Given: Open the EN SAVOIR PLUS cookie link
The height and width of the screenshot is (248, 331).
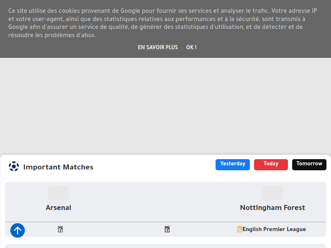Looking at the screenshot, I should [x=158, y=48].
